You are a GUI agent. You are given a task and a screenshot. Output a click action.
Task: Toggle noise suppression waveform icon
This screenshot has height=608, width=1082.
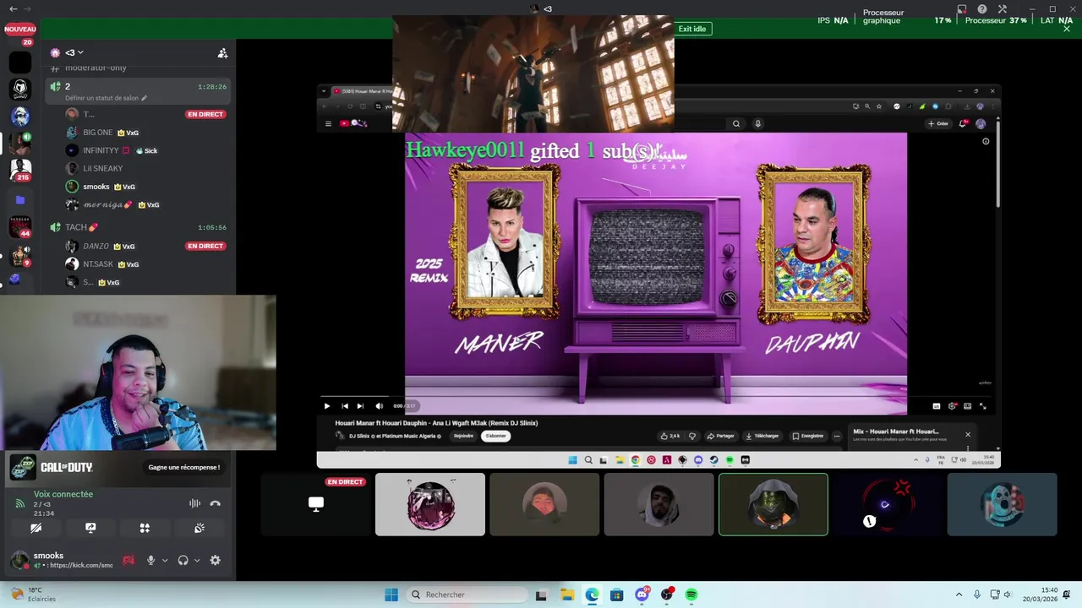194,503
